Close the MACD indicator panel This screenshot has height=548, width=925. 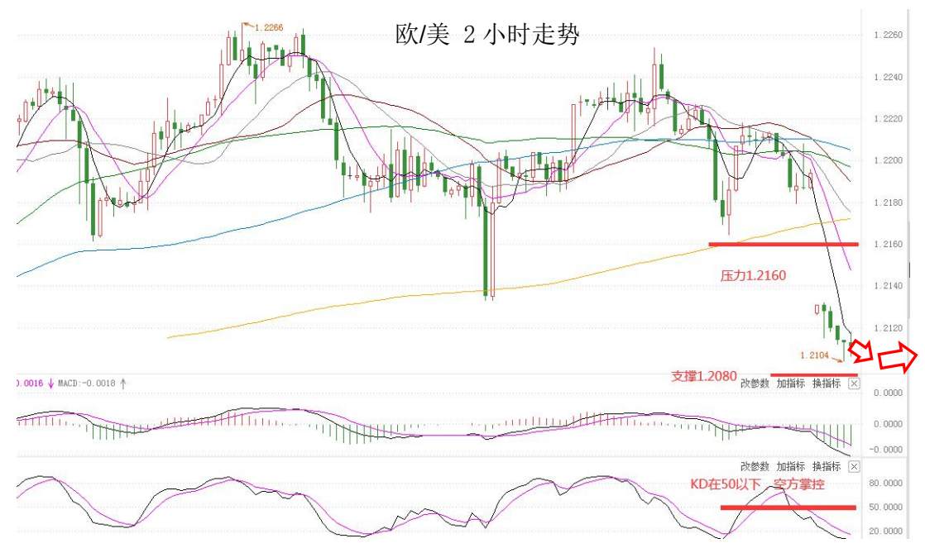pyautogui.click(x=854, y=384)
